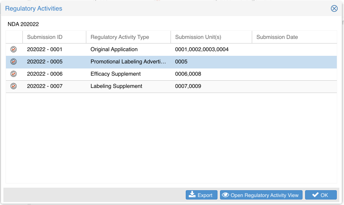
Task: Confirm the dialog with OK
Action: coord(320,195)
